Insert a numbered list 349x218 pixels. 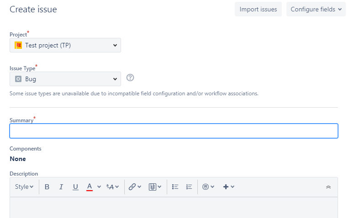point(189,187)
